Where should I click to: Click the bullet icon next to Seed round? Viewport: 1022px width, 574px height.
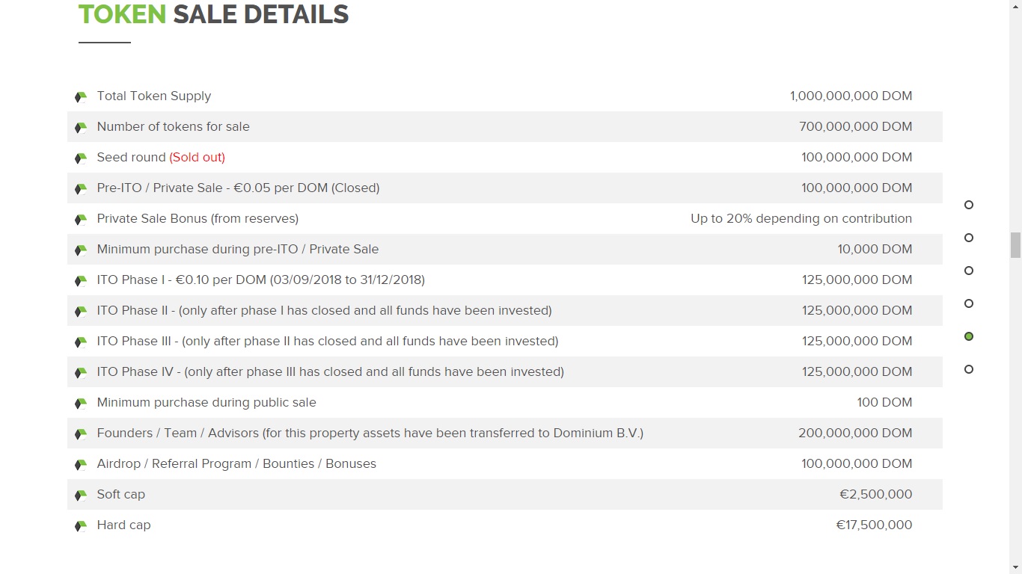pyautogui.click(x=81, y=158)
